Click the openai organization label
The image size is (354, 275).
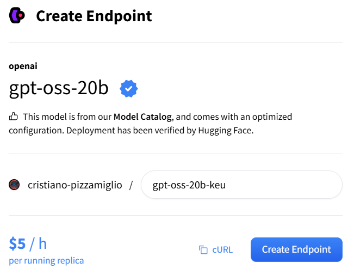click(23, 66)
